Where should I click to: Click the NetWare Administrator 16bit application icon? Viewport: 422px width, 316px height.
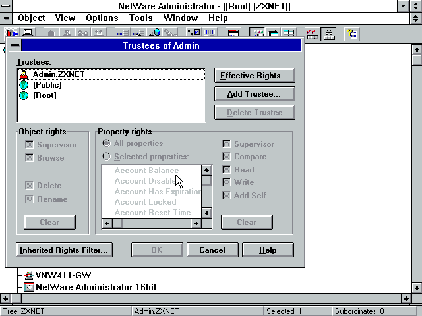(29, 287)
